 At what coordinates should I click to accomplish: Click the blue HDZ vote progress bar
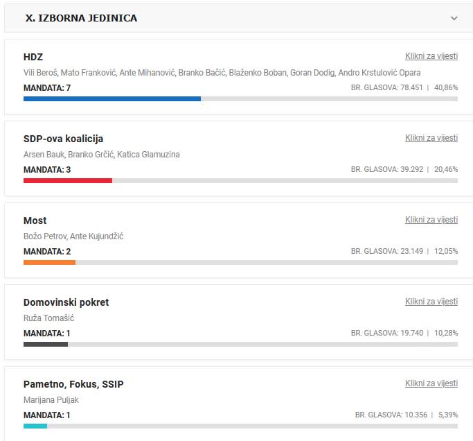[112, 99]
